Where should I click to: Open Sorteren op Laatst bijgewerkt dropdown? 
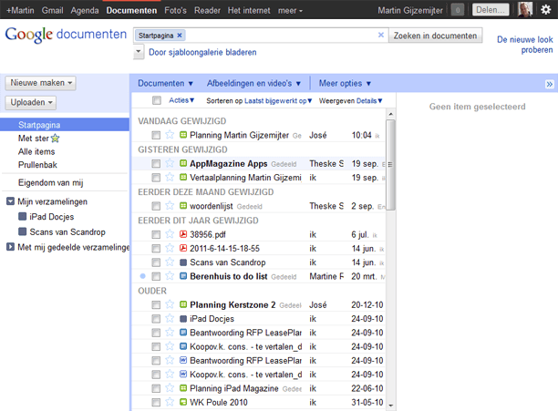click(259, 101)
